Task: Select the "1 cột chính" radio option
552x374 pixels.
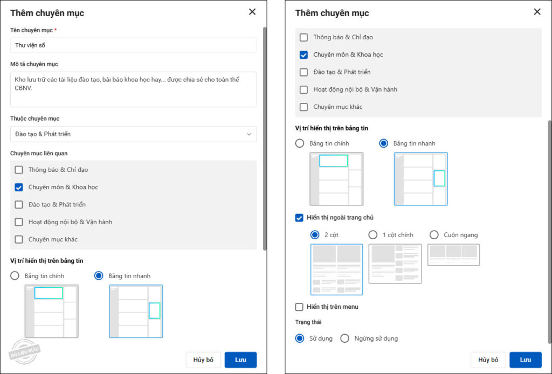Action: click(x=373, y=235)
